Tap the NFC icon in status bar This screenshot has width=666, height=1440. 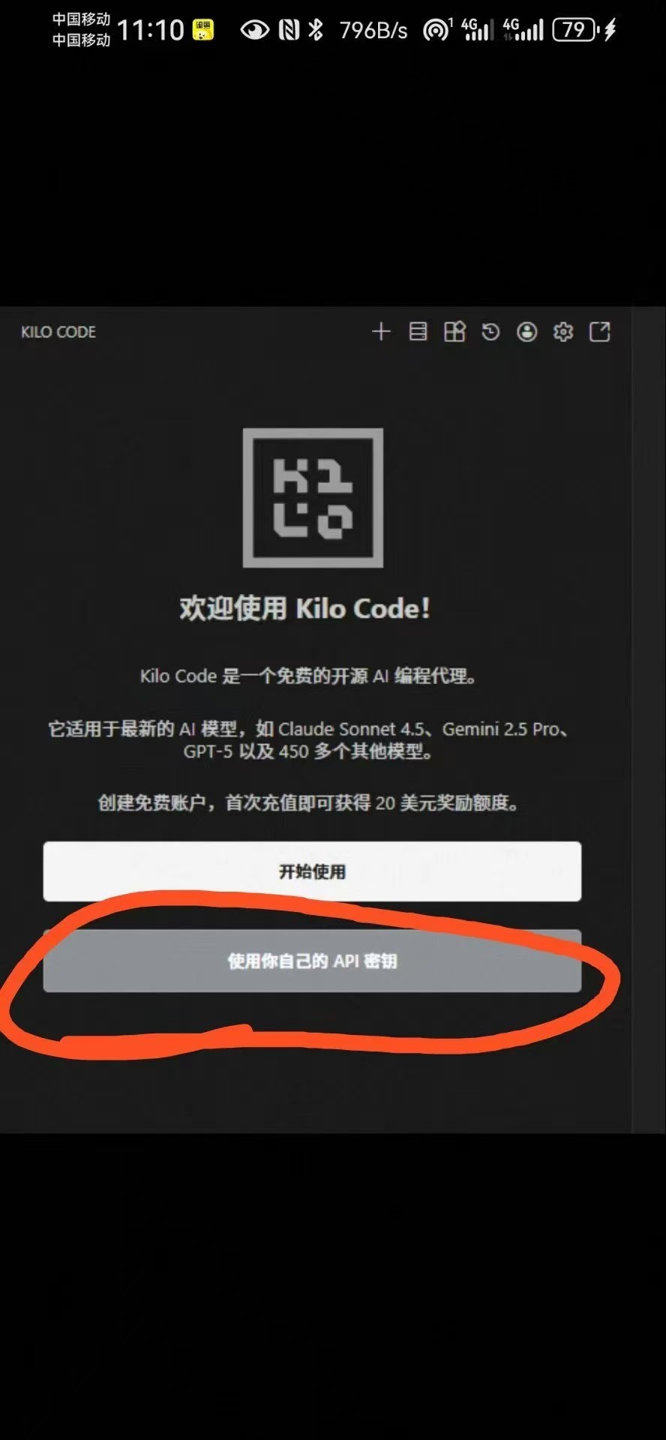[x=289, y=30]
